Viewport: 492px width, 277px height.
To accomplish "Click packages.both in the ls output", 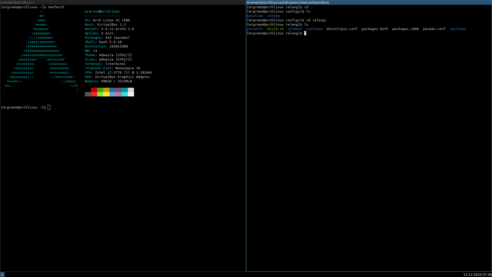I will pos(375,29).
